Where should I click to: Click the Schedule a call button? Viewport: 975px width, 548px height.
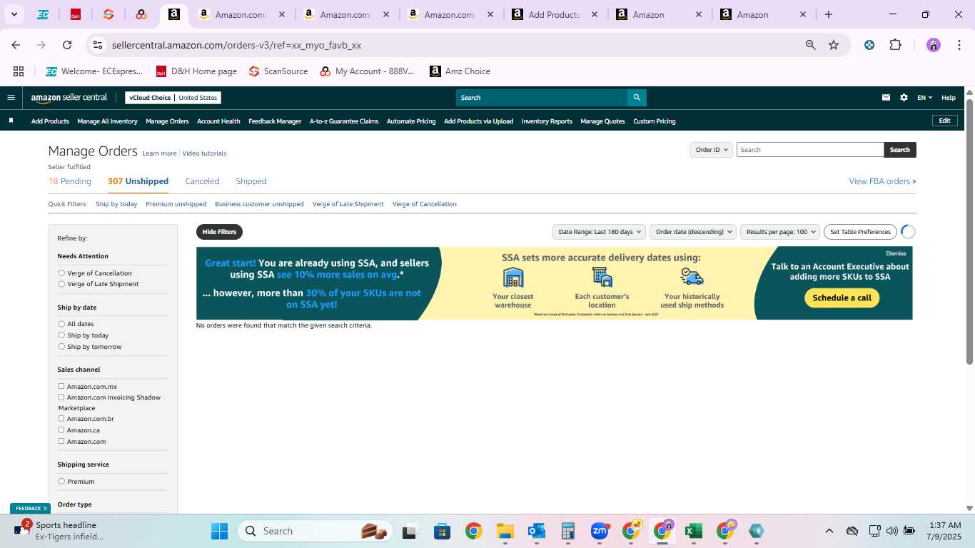[842, 298]
